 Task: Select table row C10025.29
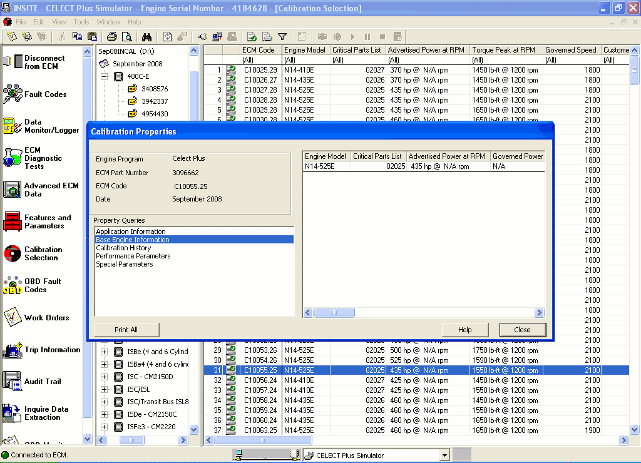[x=416, y=70]
